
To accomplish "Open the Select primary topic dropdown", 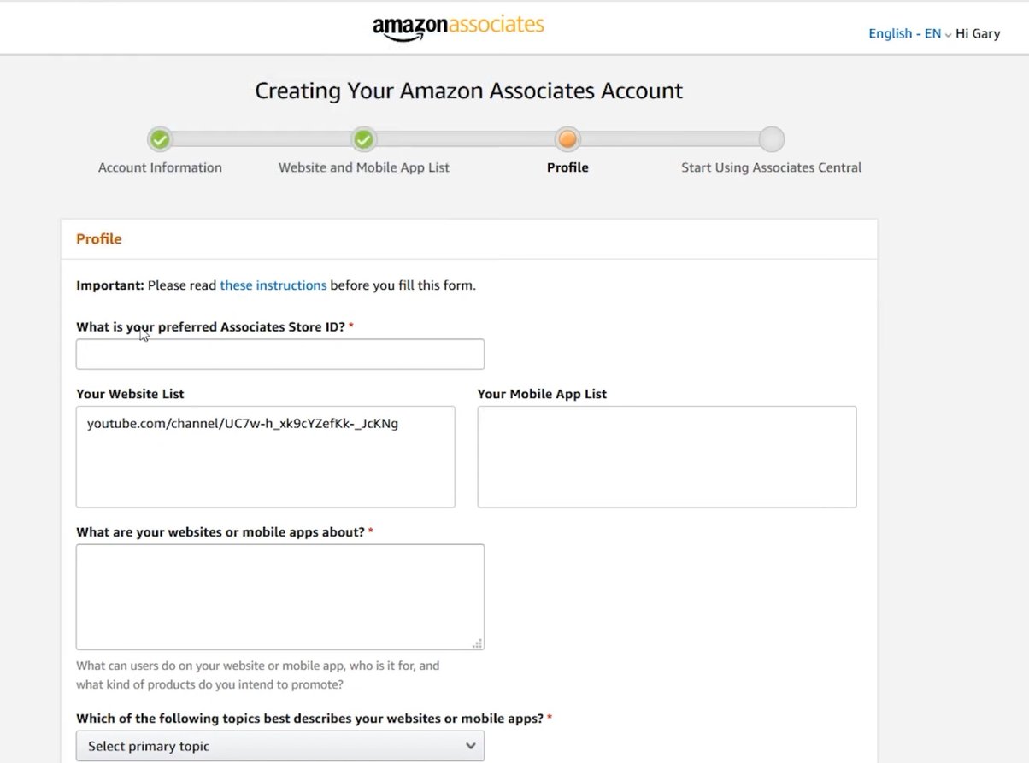I will tap(280, 746).
